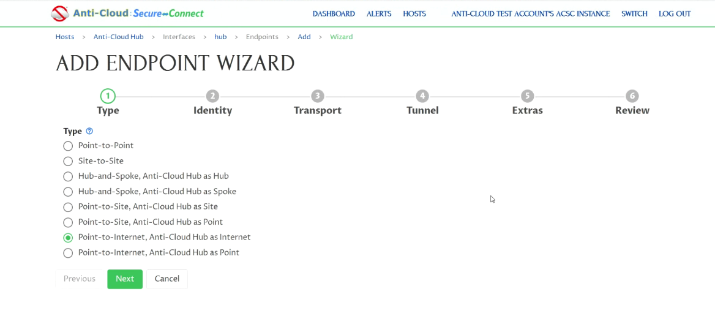Click the Tunnel step label

(423, 110)
